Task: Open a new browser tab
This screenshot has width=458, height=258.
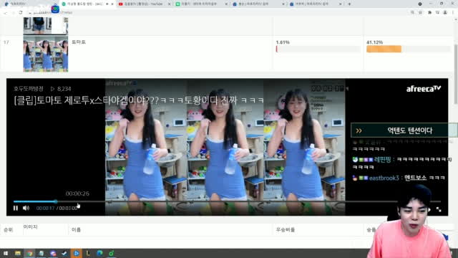Action: [349, 4]
